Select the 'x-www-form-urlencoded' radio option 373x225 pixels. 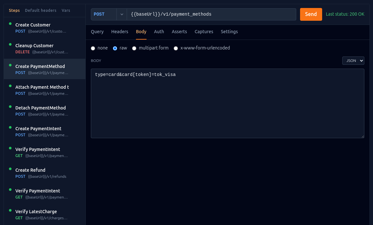tap(176, 48)
